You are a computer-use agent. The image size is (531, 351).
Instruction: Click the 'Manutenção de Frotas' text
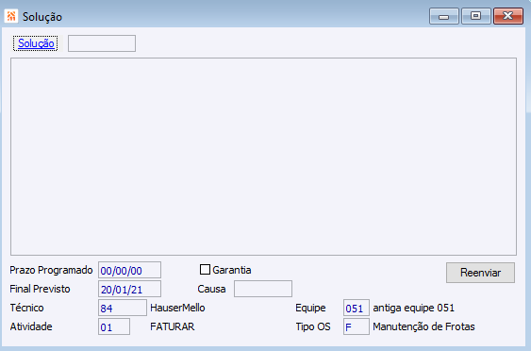(x=423, y=326)
